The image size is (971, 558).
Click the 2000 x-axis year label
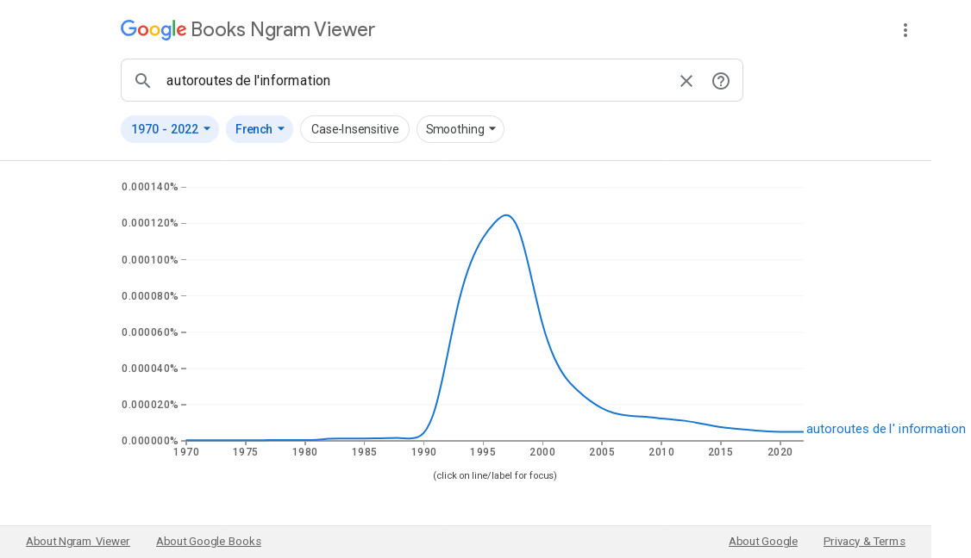[542, 452]
